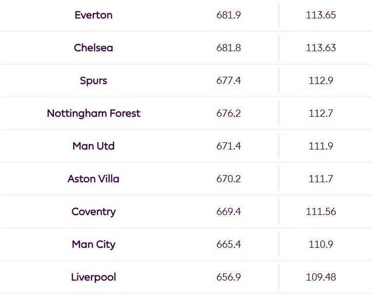Select Aston Villa's 670.2 value
The width and height of the screenshot is (389, 301).
point(229,179)
